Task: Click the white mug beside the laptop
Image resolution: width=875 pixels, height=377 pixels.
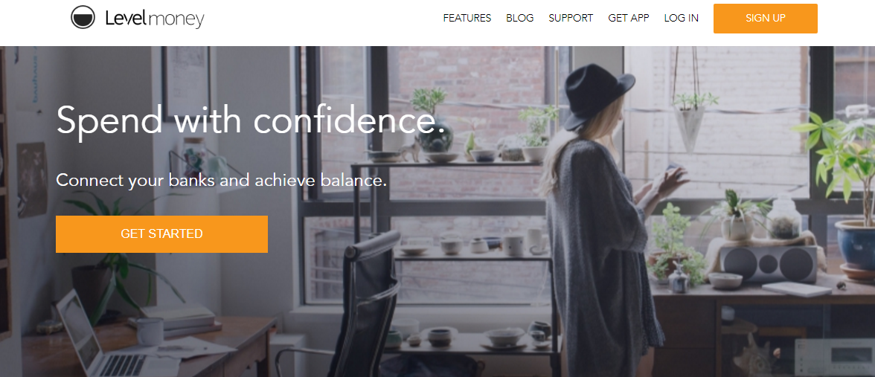Action: pyautogui.click(x=150, y=332)
